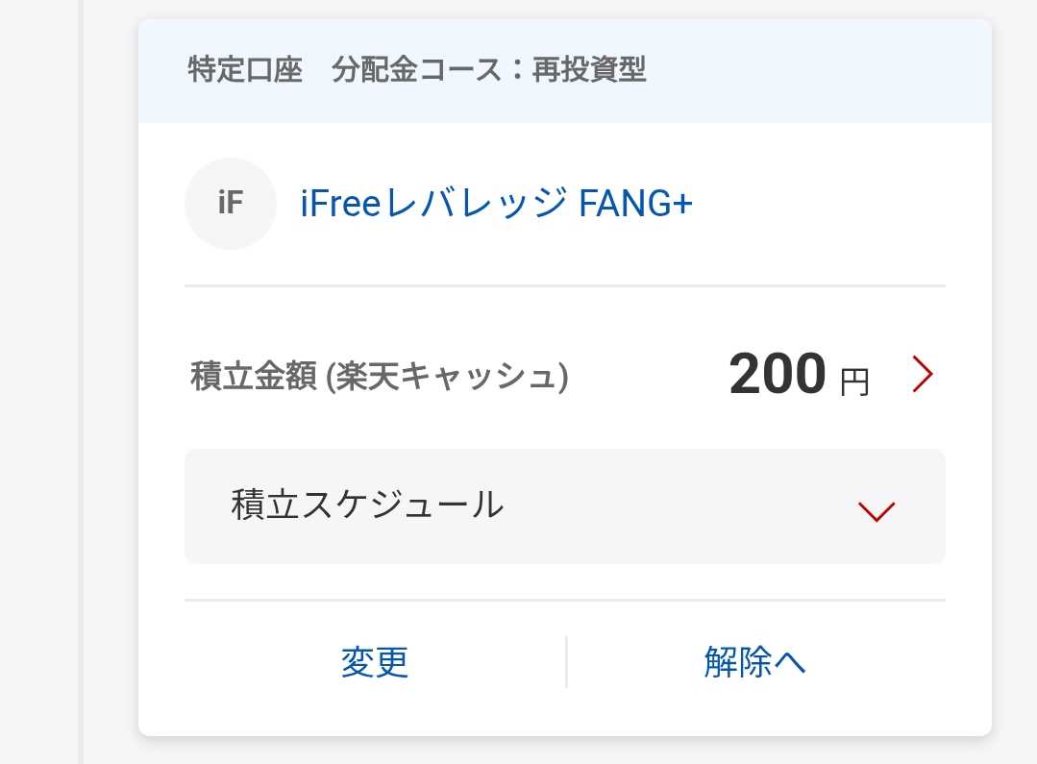
Task: Click the 再投資型 course value text
Action: click(x=590, y=70)
